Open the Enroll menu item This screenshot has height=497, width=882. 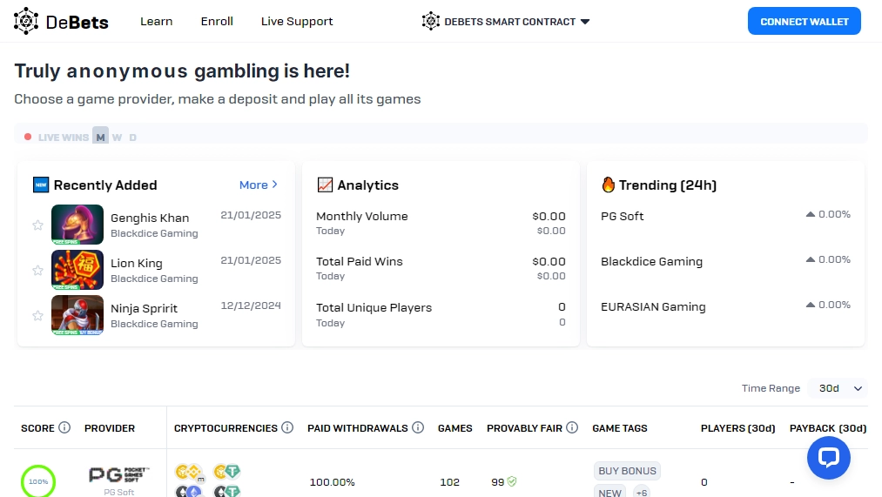[x=217, y=22]
